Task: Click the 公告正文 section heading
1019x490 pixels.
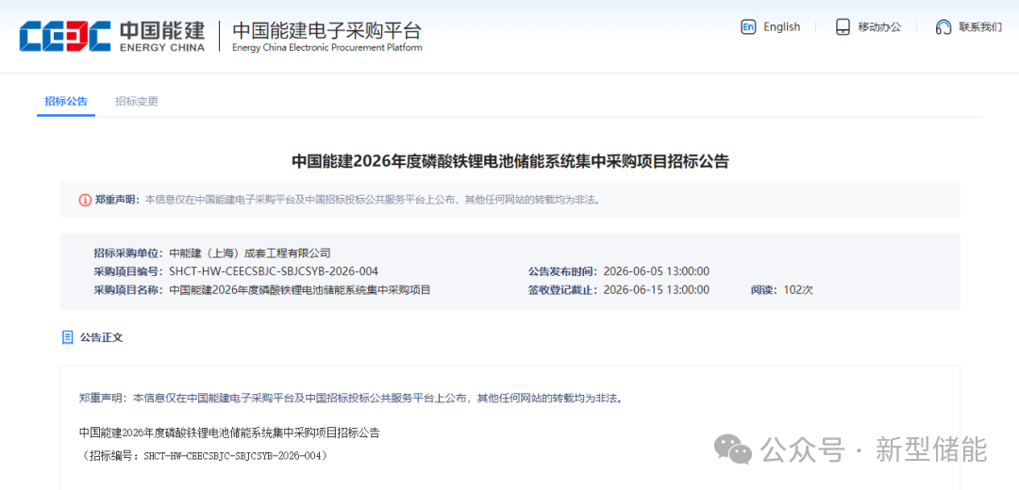Action: pos(101,337)
